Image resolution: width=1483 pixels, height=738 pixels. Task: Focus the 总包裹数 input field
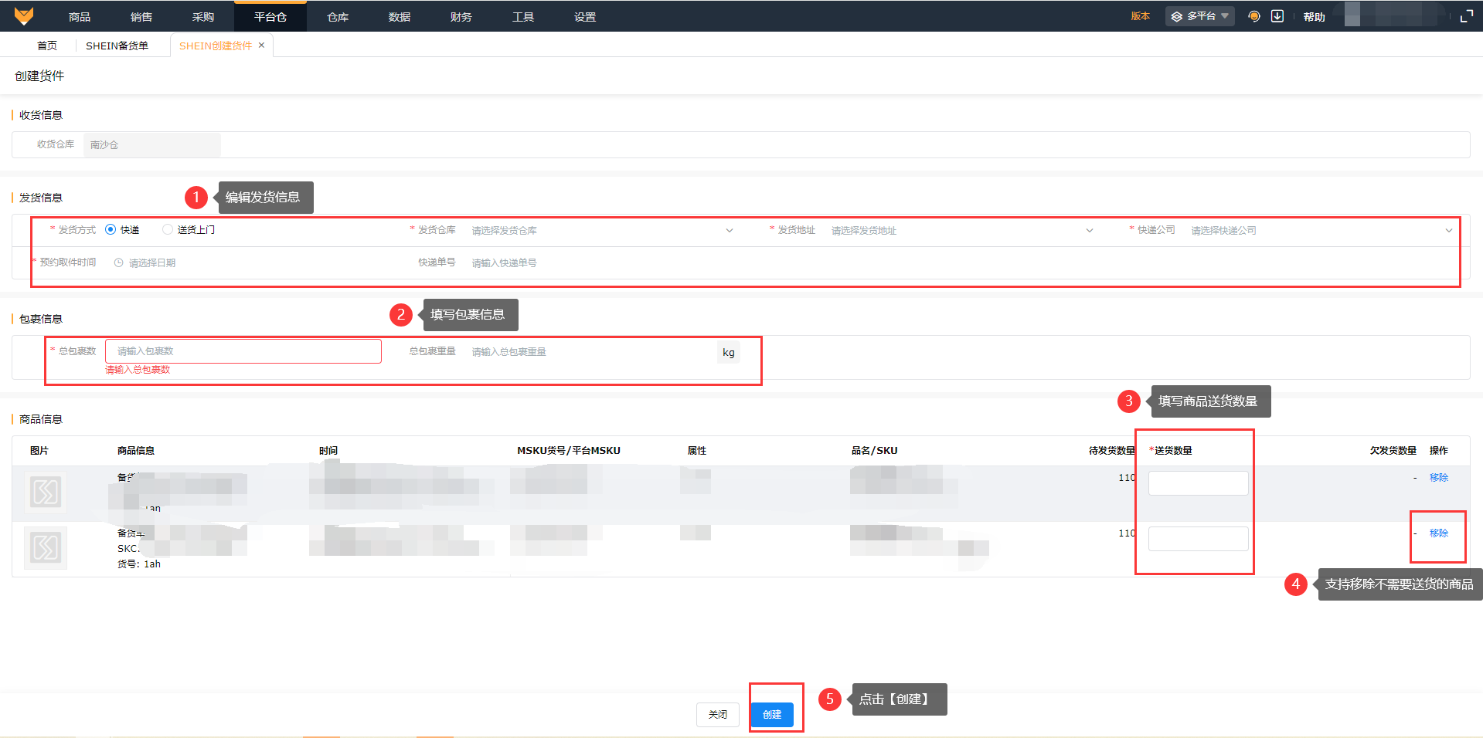click(x=243, y=351)
